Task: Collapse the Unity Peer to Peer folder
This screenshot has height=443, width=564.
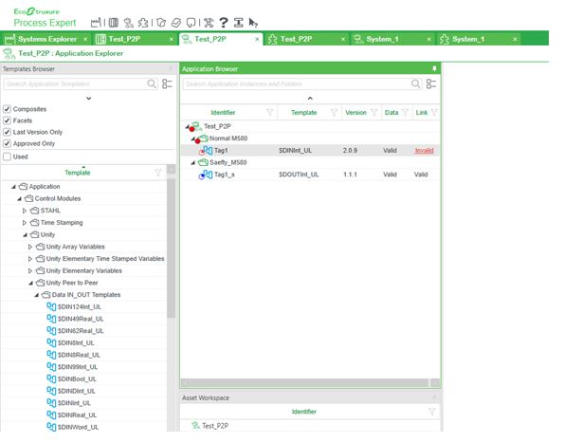Action: click(31, 283)
